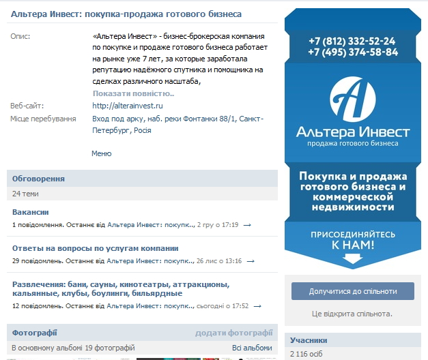Click Долучитися до спільноти button
Screen dimensions: 428x360
click(x=353, y=291)
